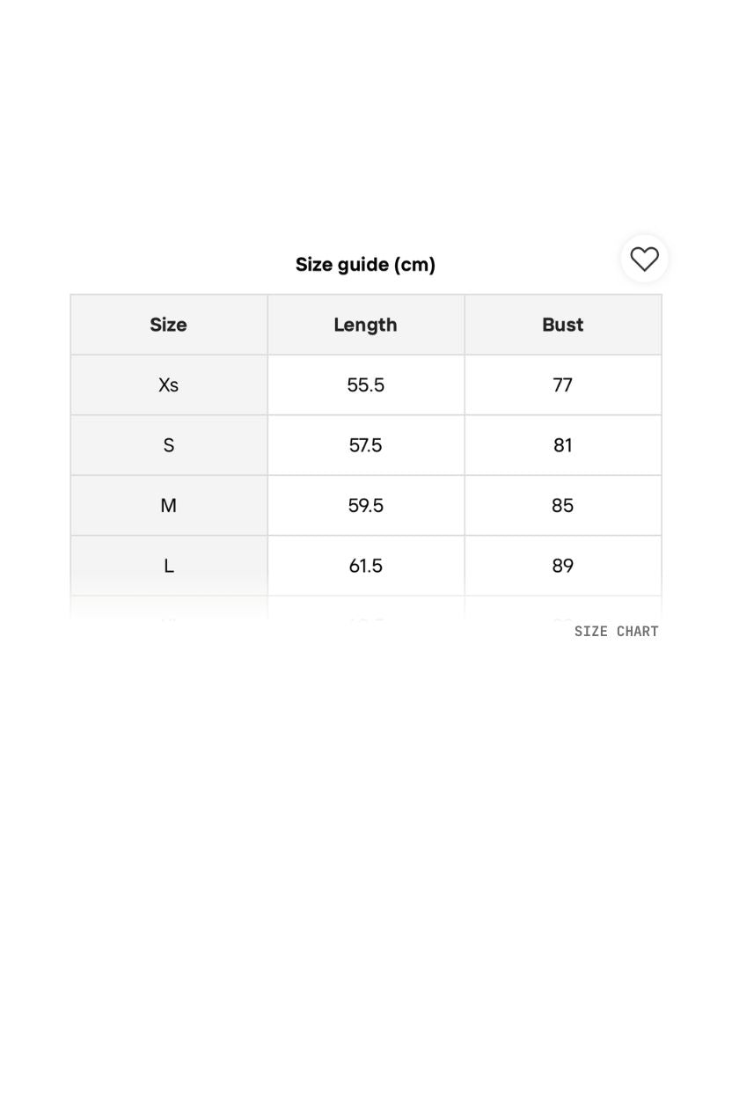The image size is (732, 1098).
Task: Select the Size column header
Action: 168,325
